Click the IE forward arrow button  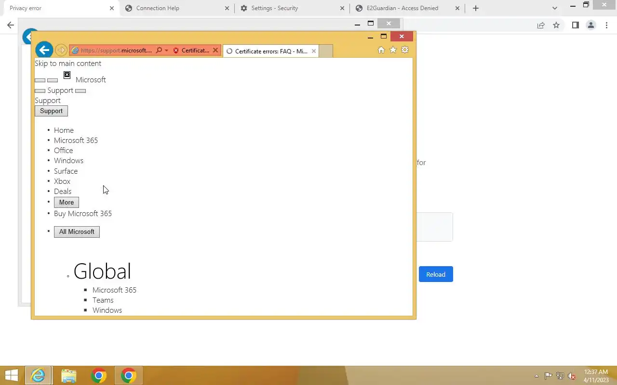click(x=61, y=50)
